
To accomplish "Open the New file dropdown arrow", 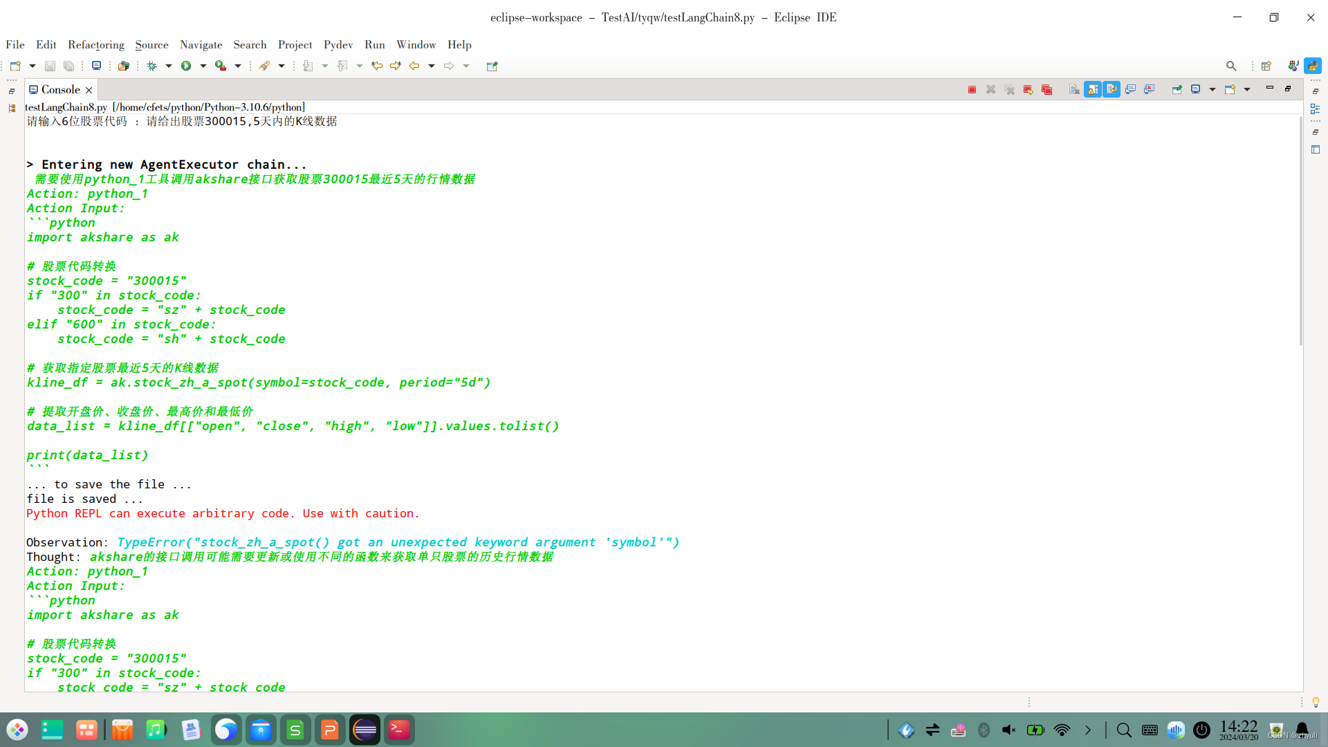I will click(x=32, y=66).
